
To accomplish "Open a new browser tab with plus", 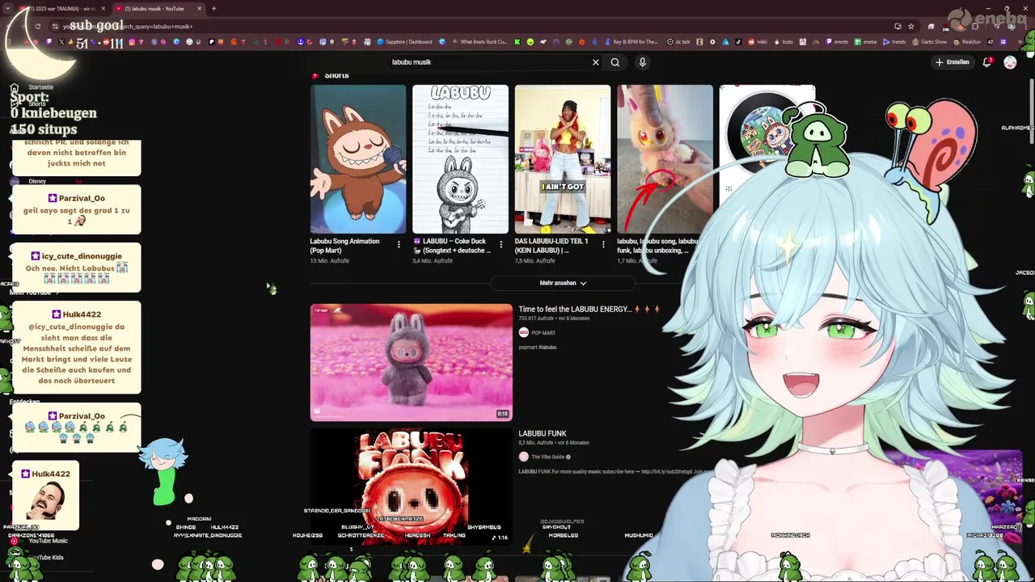I will click(213, 9).
